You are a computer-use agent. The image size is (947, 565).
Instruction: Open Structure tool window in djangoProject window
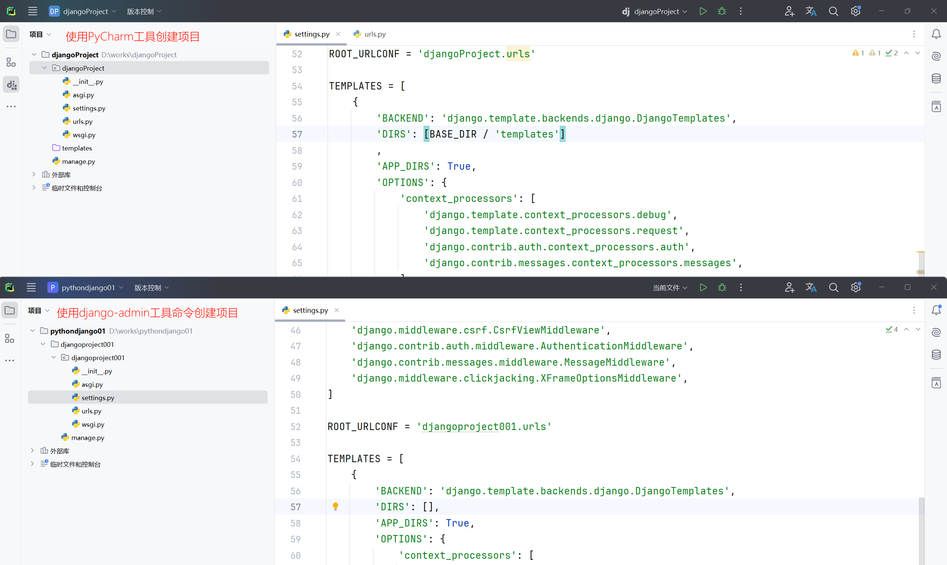pyautogui.click(x=11, y=62)
